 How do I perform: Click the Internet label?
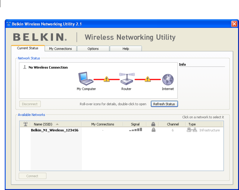(168, 89)
